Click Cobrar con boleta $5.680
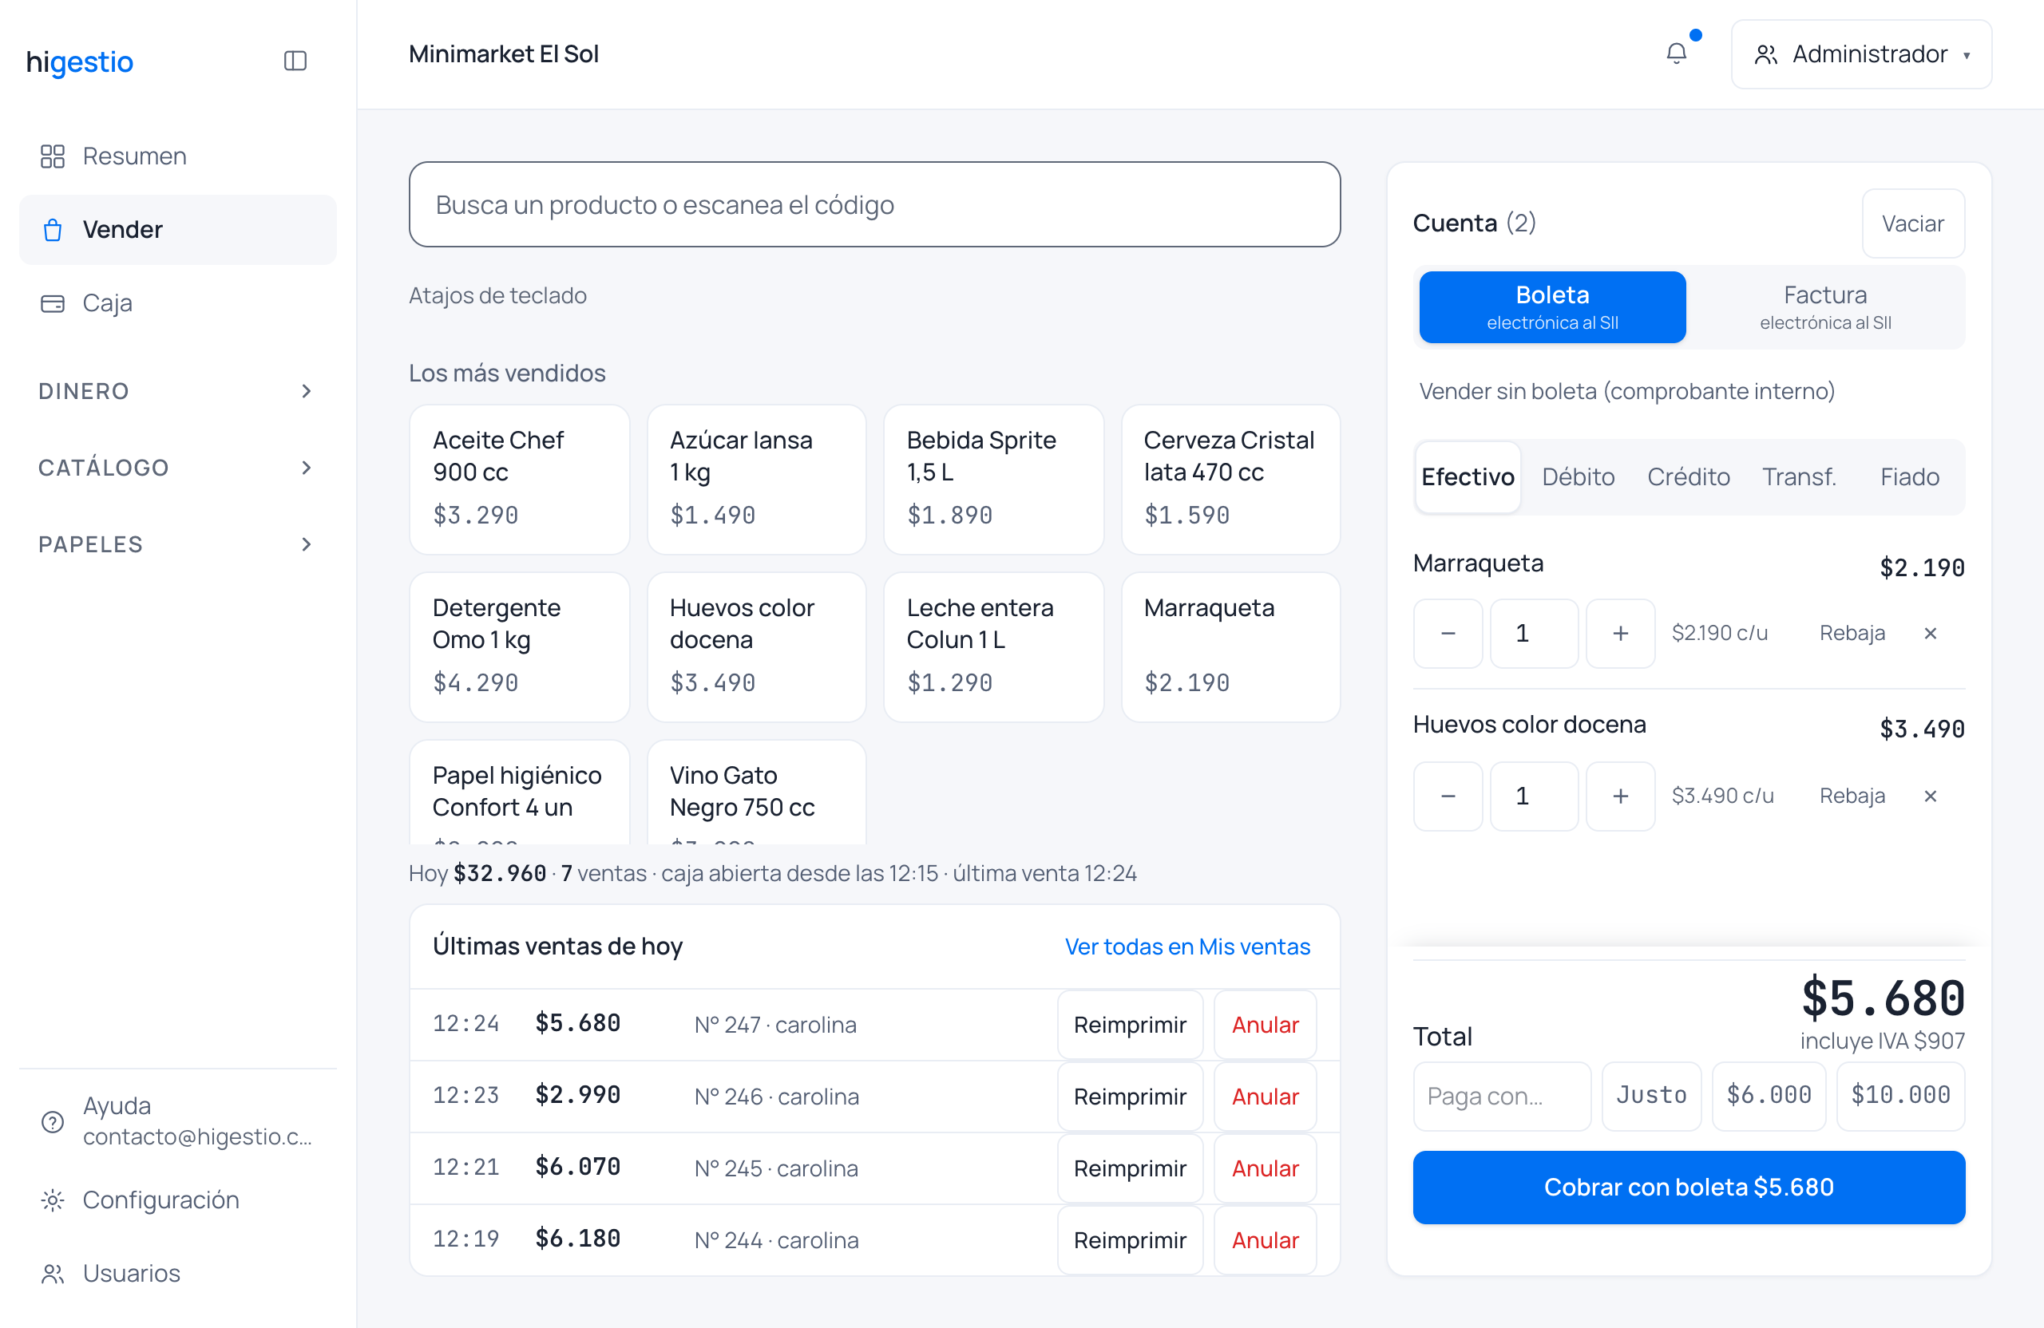The width and height of the screenshot is (2044, 1328). coord(1689,1188)
